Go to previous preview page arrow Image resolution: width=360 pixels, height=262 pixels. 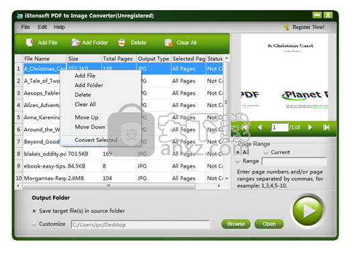click(260, 127)
